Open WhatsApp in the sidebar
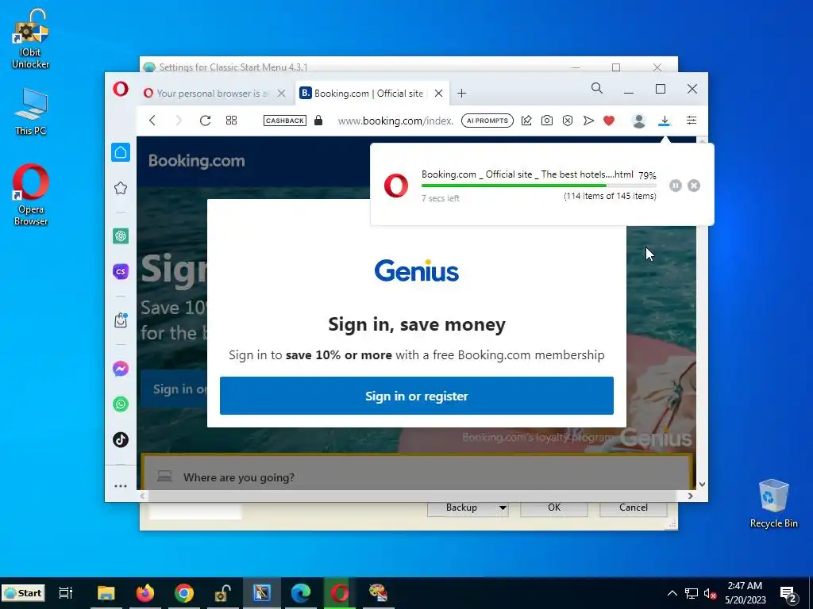Image resolution: width=813 pixels, height=609 pixels. point(121,404)
